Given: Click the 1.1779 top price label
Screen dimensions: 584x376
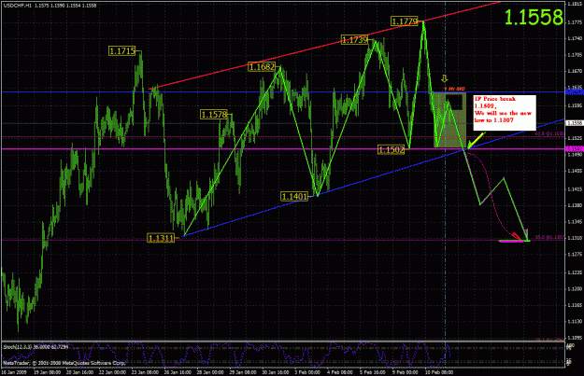Looking at the screenshot, I should tap(405, 21).
